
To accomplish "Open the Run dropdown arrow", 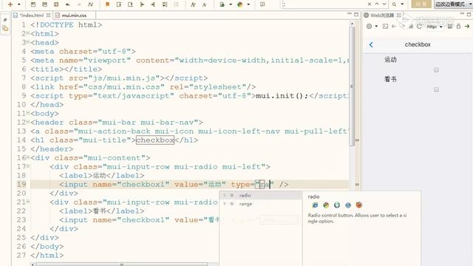I will click(x=231, y=4).
